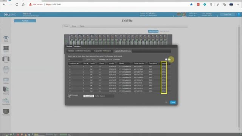Open the Pools section in sidebar
The width and height of the screenshot is (242, 136).
pos(6,70)
